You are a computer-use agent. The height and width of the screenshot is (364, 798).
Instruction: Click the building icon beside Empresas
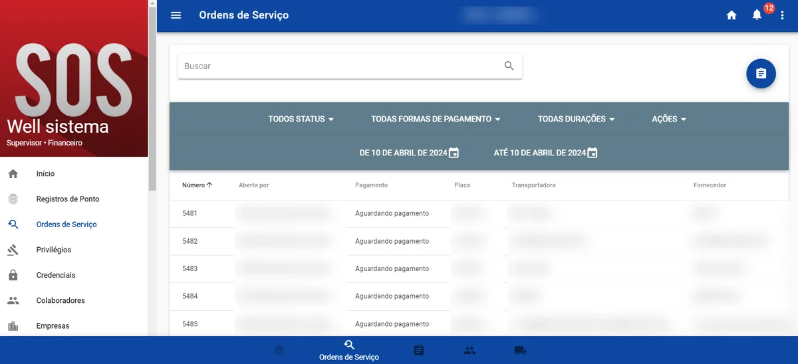point(13,325)
